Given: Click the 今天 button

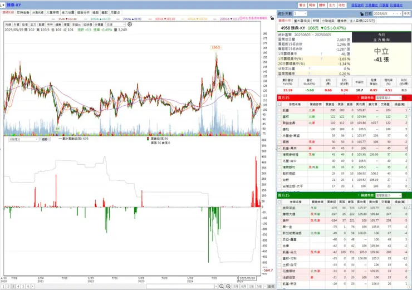Looking at the screenshot, I should pyautogui.click(x=407, y=14).
